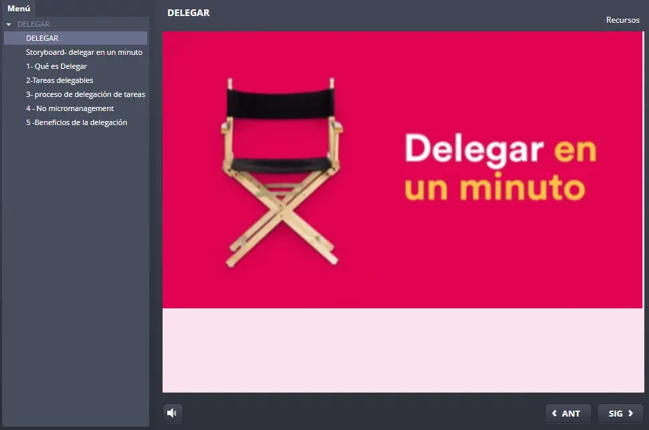Jump to 3- proceso de delegación de tareas
The image size is (649, 430).
coord(85,94)
